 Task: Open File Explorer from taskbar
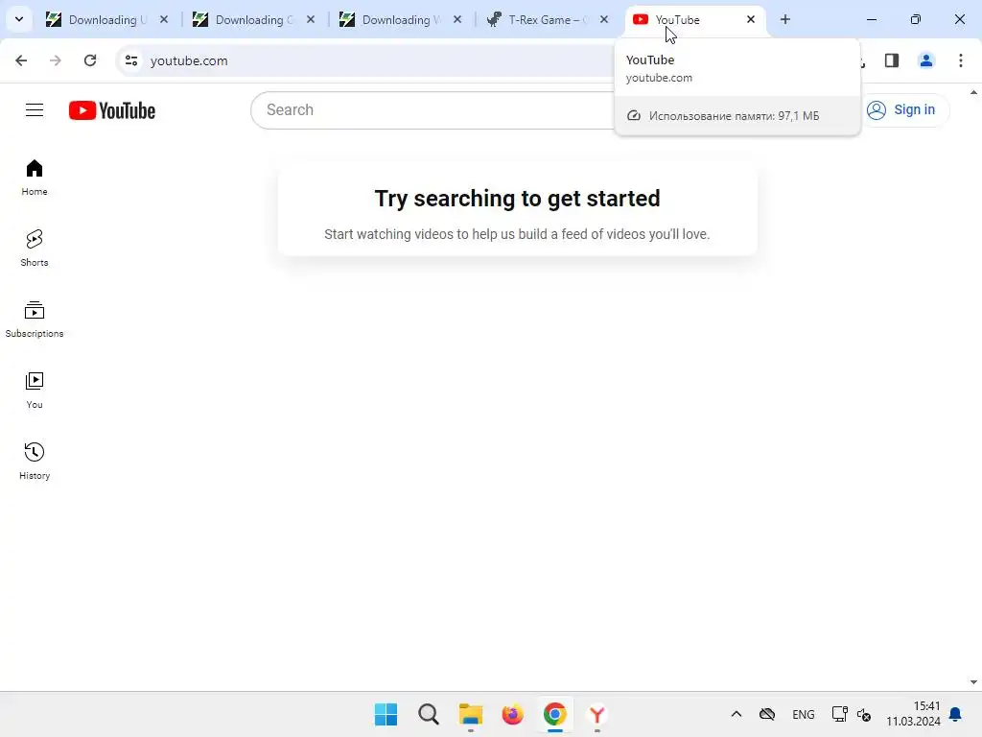(470, 714)
